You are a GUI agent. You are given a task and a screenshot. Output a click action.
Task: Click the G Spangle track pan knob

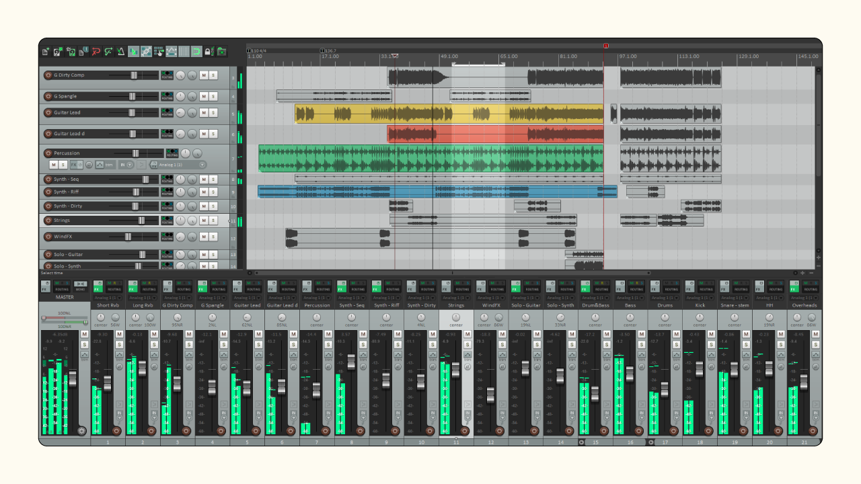coord(180,96)
